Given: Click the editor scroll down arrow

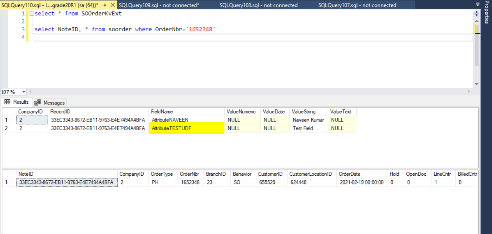Looking at the screenshot, I should pos(477,84).
